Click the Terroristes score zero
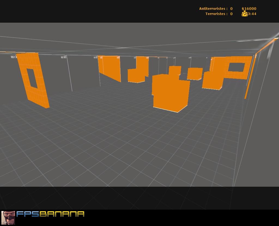 coord(231,14)
